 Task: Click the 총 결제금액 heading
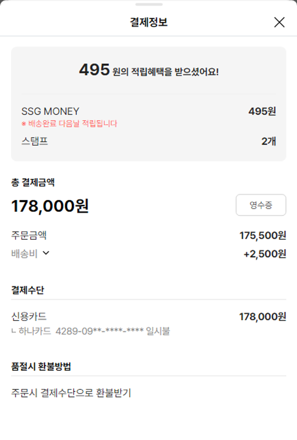33,182
